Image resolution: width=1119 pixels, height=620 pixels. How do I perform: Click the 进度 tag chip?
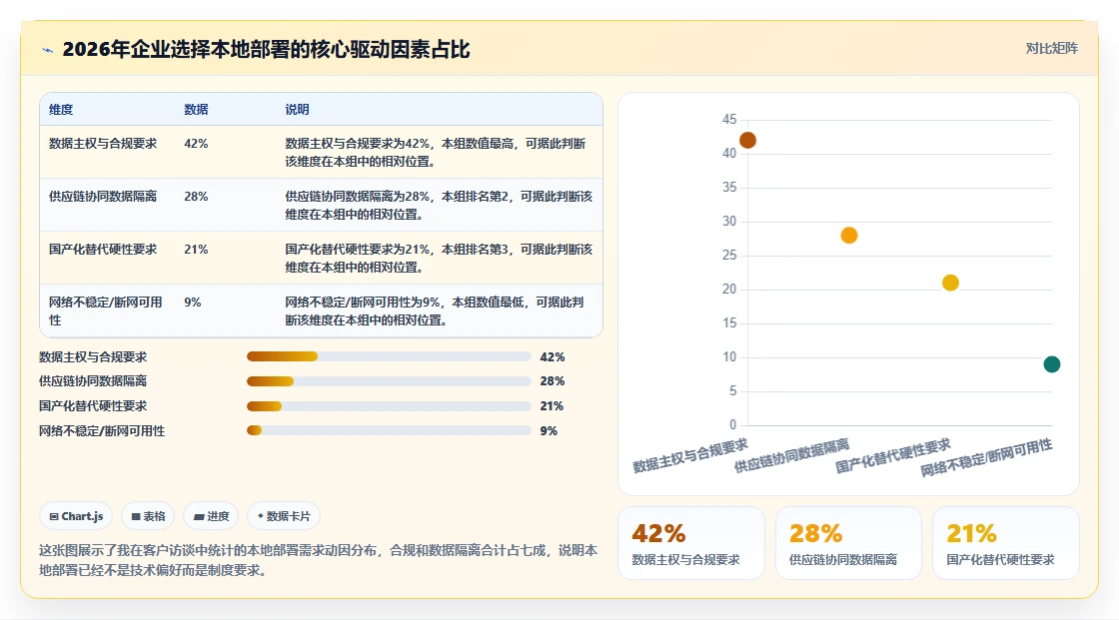click(211, 516)
